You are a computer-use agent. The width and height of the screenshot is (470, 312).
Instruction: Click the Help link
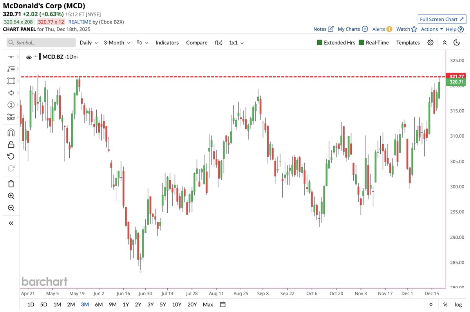click(451, 29)
